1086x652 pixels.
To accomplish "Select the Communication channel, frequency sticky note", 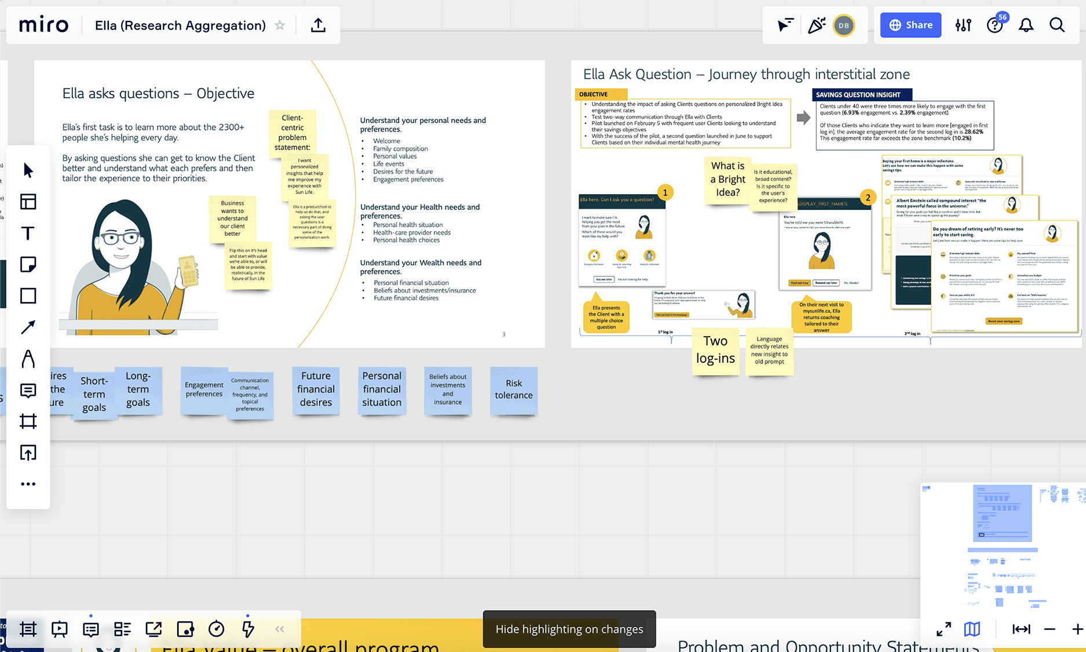I will coord(250,395).
